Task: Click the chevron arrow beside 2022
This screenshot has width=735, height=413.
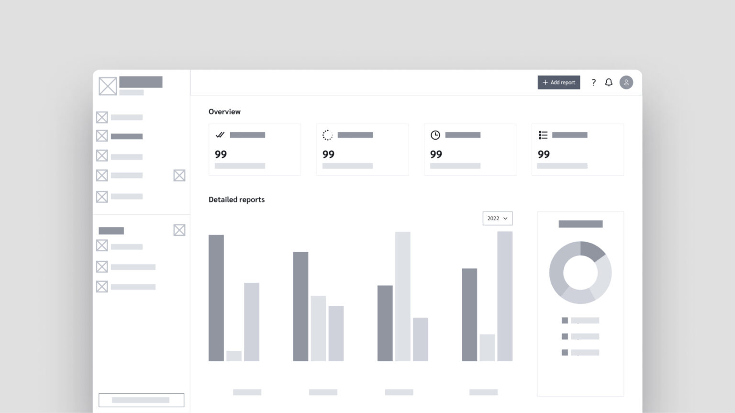Action: click(x=505, y=218)
